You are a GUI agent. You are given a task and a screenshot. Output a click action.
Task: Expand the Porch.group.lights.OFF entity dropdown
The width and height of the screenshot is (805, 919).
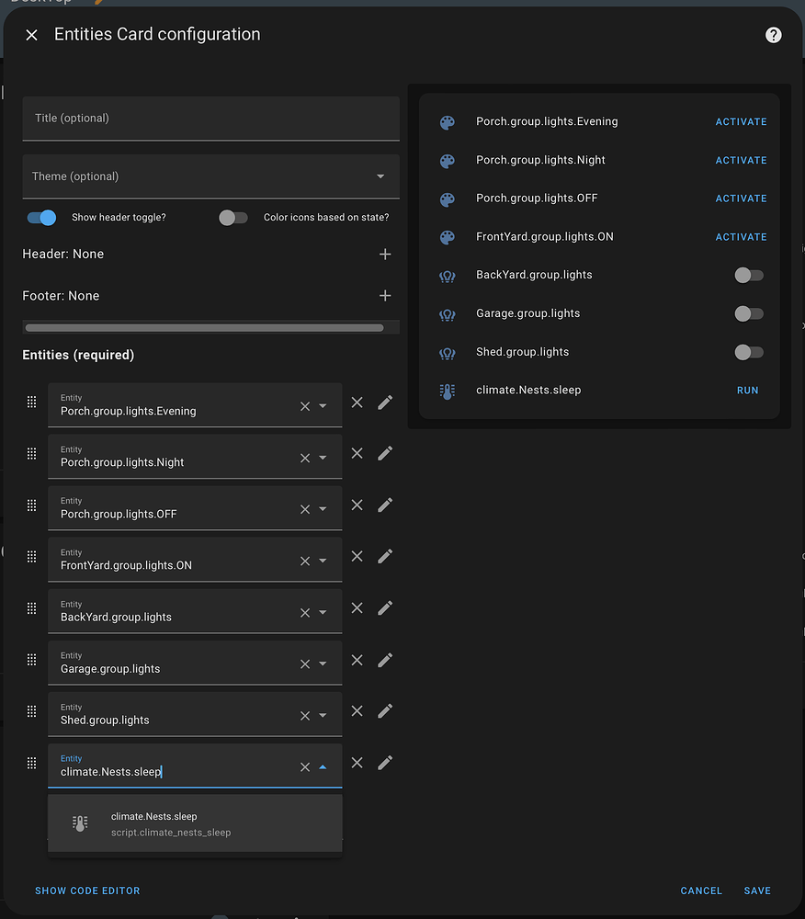[323, 509]
